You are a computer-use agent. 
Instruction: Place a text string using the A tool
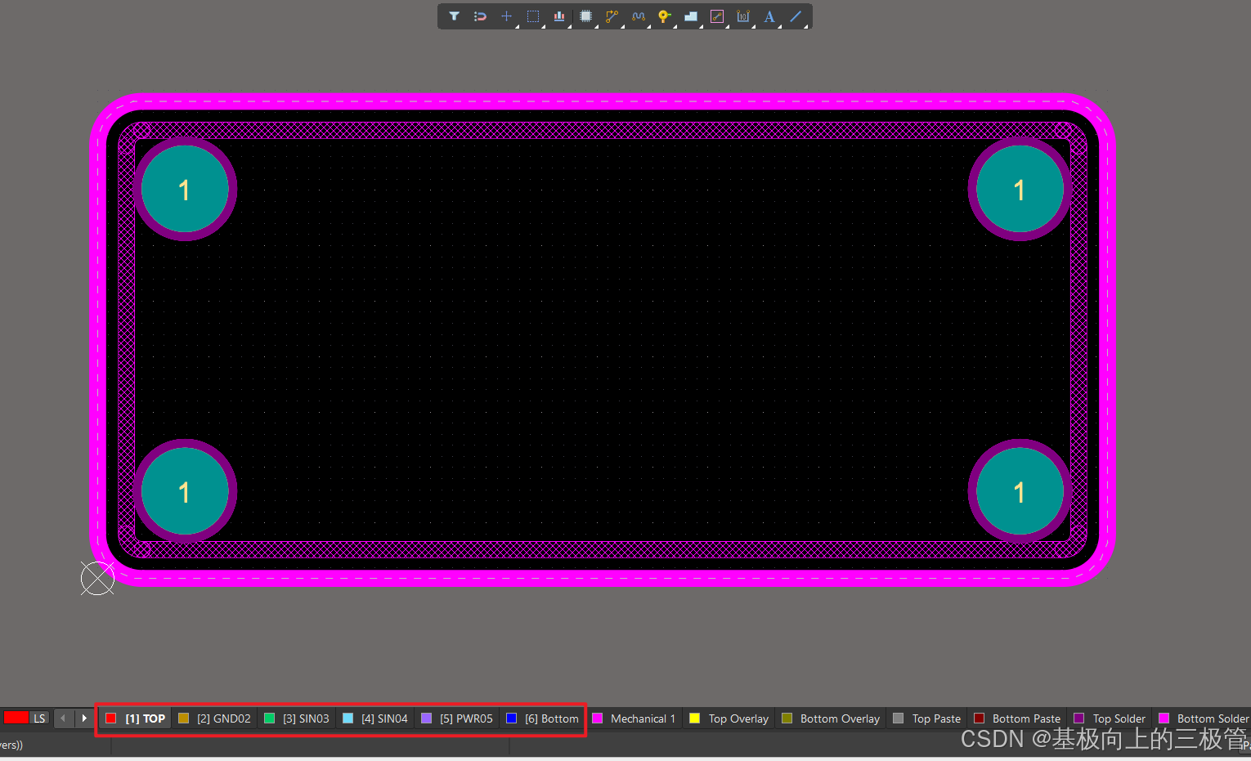coord(769,16)
